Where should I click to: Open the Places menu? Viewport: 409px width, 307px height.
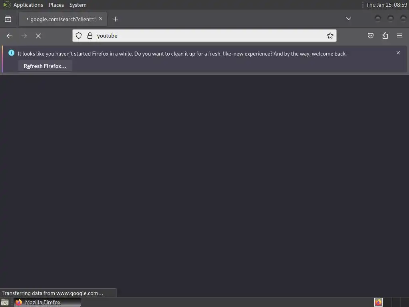point(56,5)
